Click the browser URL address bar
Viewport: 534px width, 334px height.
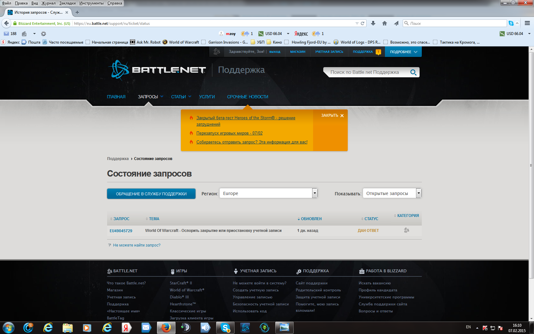(x=213, y=23)
